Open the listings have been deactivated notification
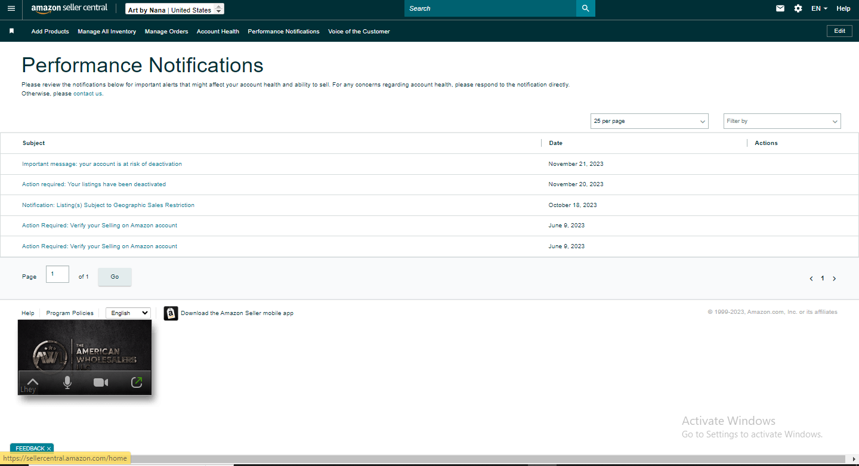859x466 pixels. tap(94, 184)
